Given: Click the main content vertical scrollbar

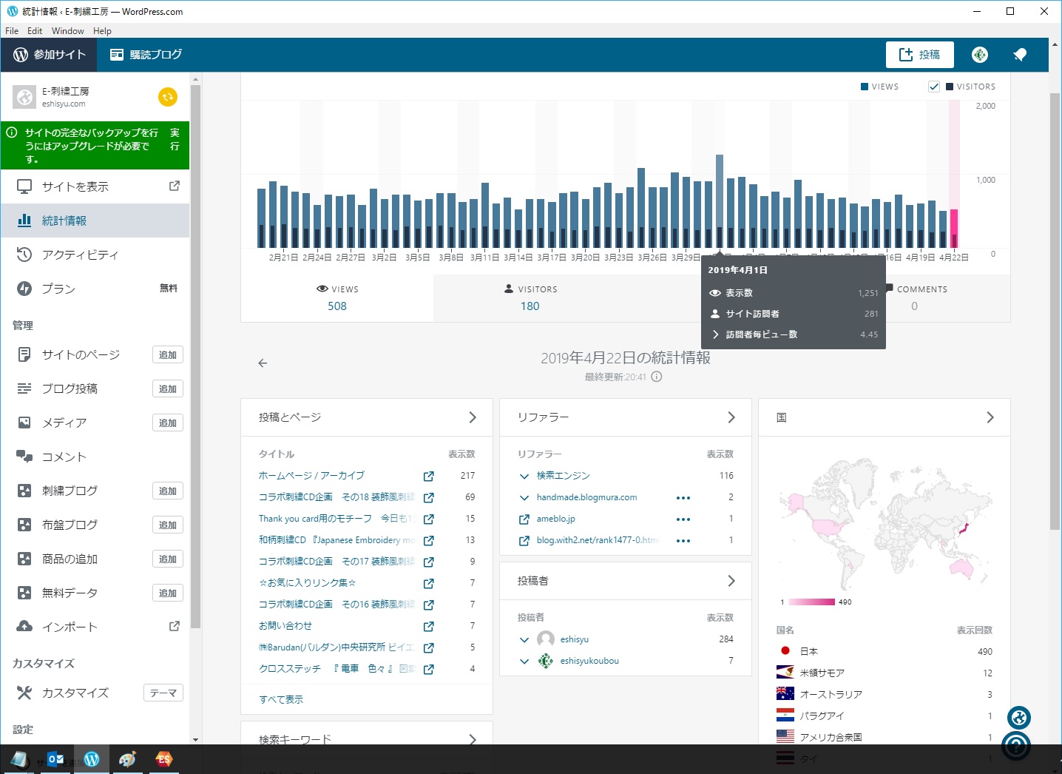Looking at the screenshot, I should [x=1055, y=311].
